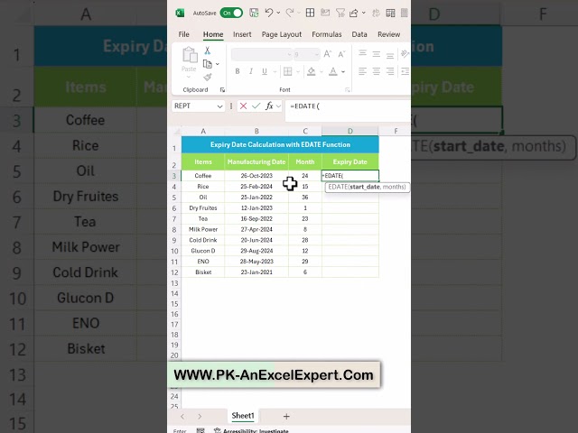578x433 pixels.
Task: Switch to the Insert ribbon tab
Action: point(242,34)
